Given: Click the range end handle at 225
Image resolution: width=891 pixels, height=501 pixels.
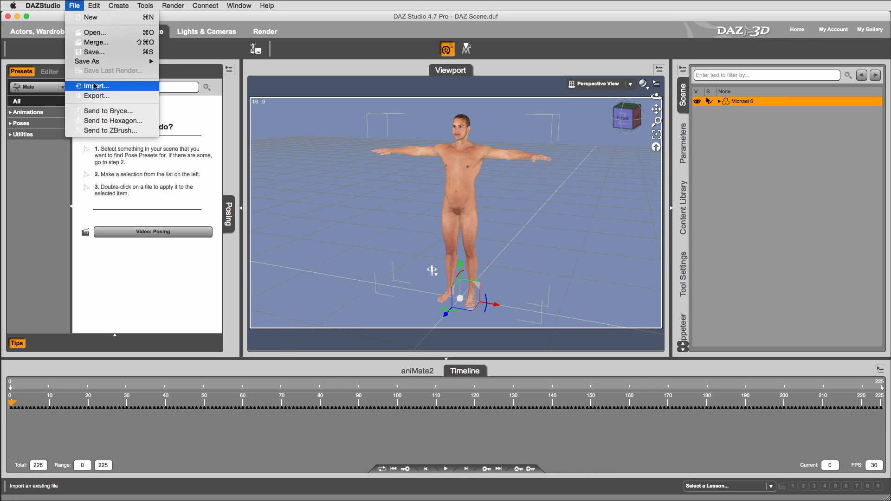Looking at the screenshot, I should click(882, 387).
